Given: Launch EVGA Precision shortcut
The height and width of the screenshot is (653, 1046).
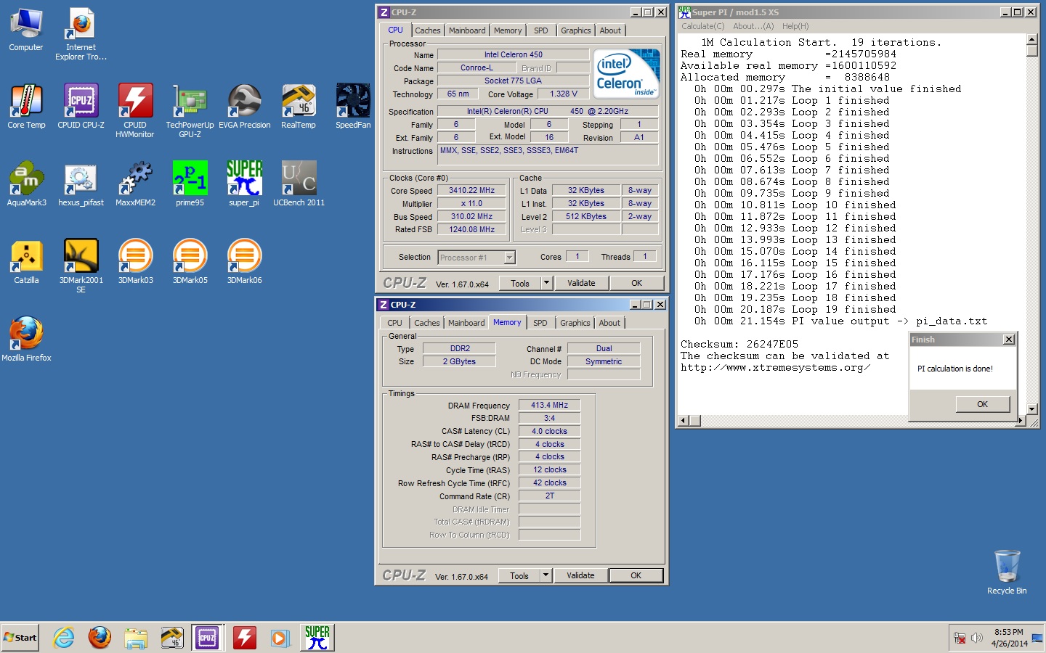Looking at the screenshot, I should 245,107.
